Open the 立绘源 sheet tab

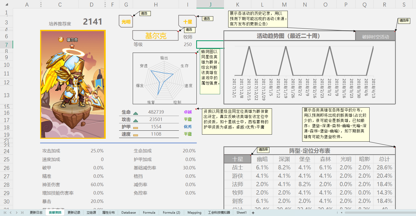91,213
